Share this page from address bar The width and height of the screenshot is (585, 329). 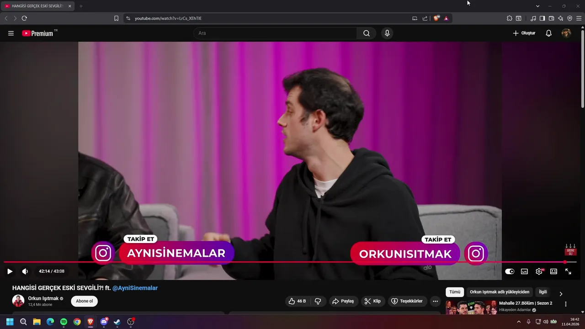pyautogui.click(x=425, y=18)
